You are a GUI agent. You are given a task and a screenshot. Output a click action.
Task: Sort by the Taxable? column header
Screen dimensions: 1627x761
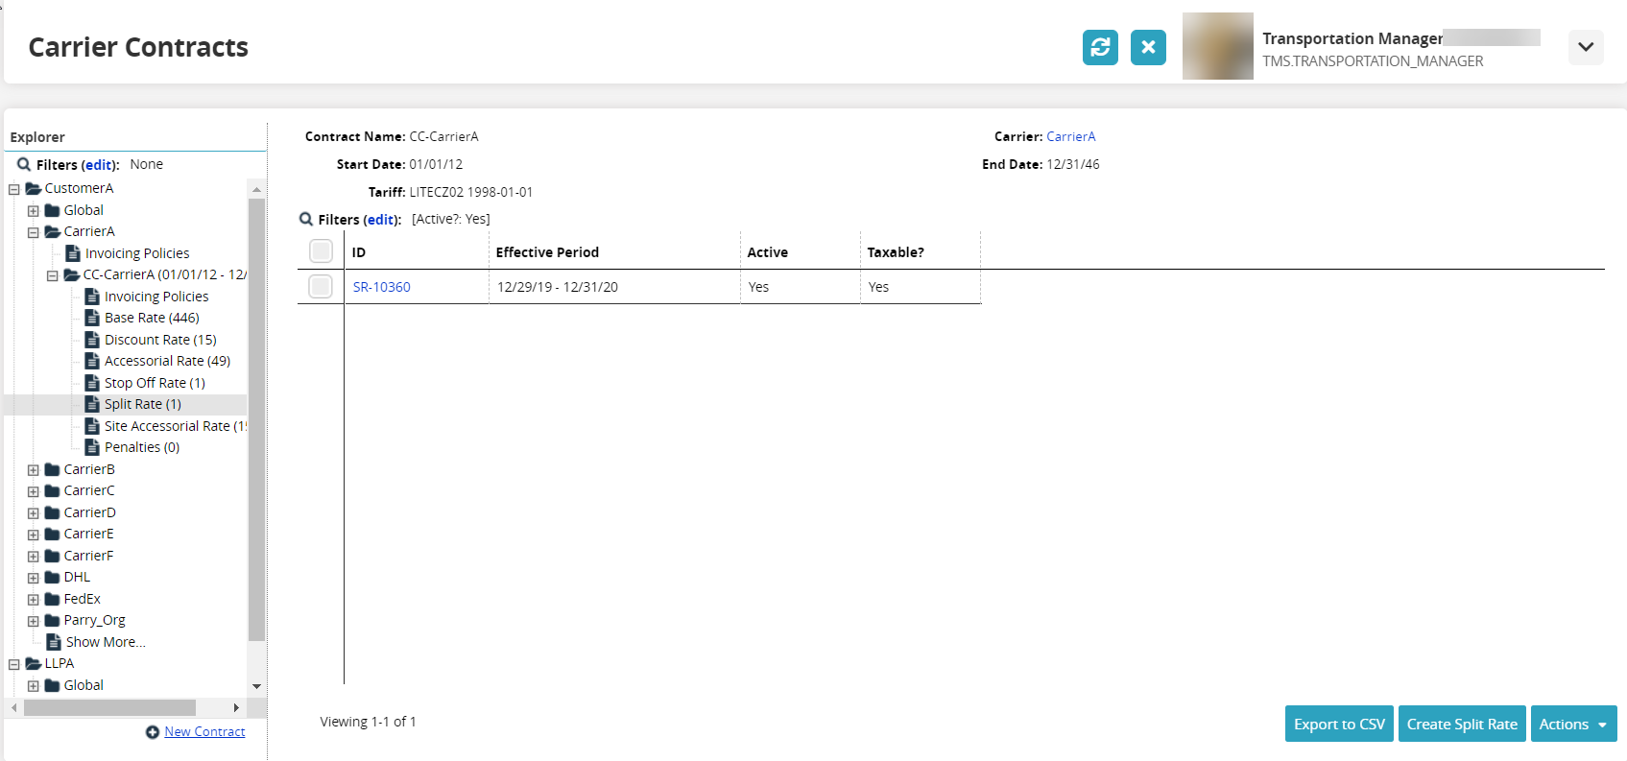[896, 252]
